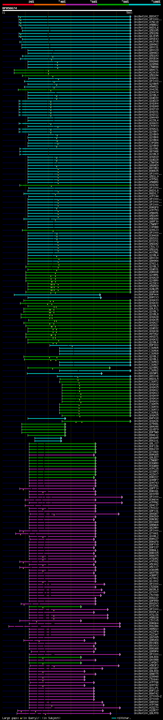Select hit label UniRef100_Q0QUA9
Image resolution: width=163 pixels, height=720 pixels.
[146, 106]
